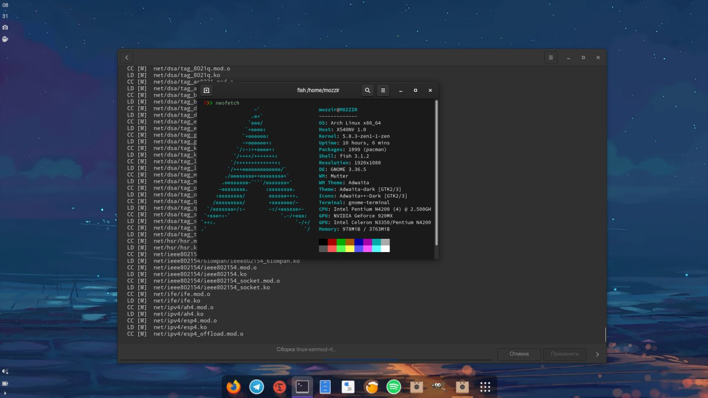This screenshot has width=708, height=398.
Task: Launch Spotify from the dock
Action: click(394, 387)
